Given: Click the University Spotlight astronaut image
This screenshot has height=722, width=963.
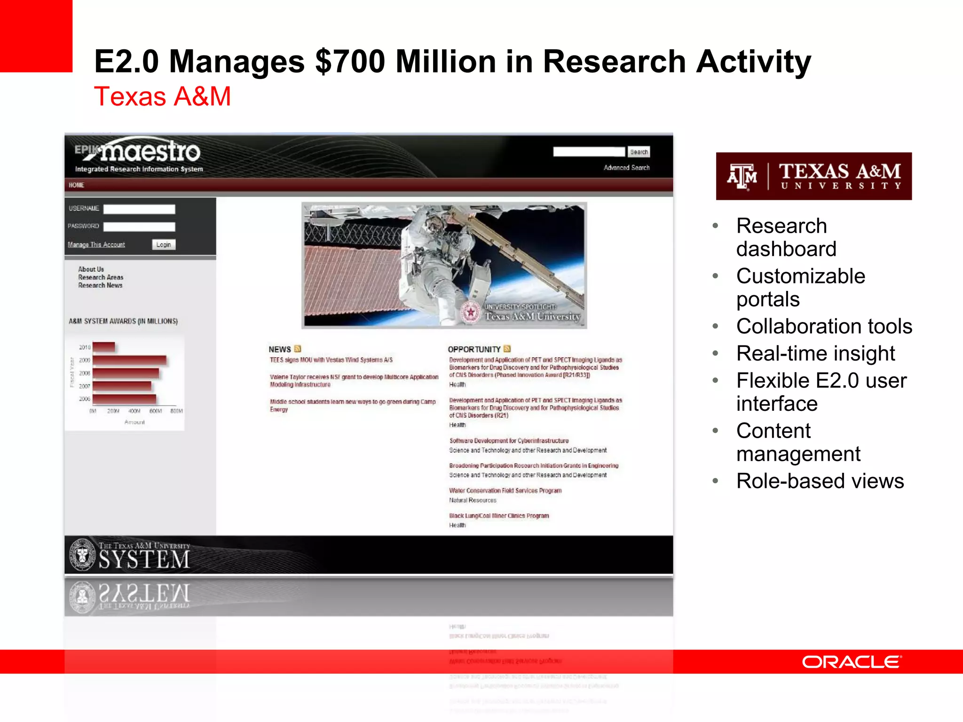Looking at the screenshot, I should tap(444, 266).
